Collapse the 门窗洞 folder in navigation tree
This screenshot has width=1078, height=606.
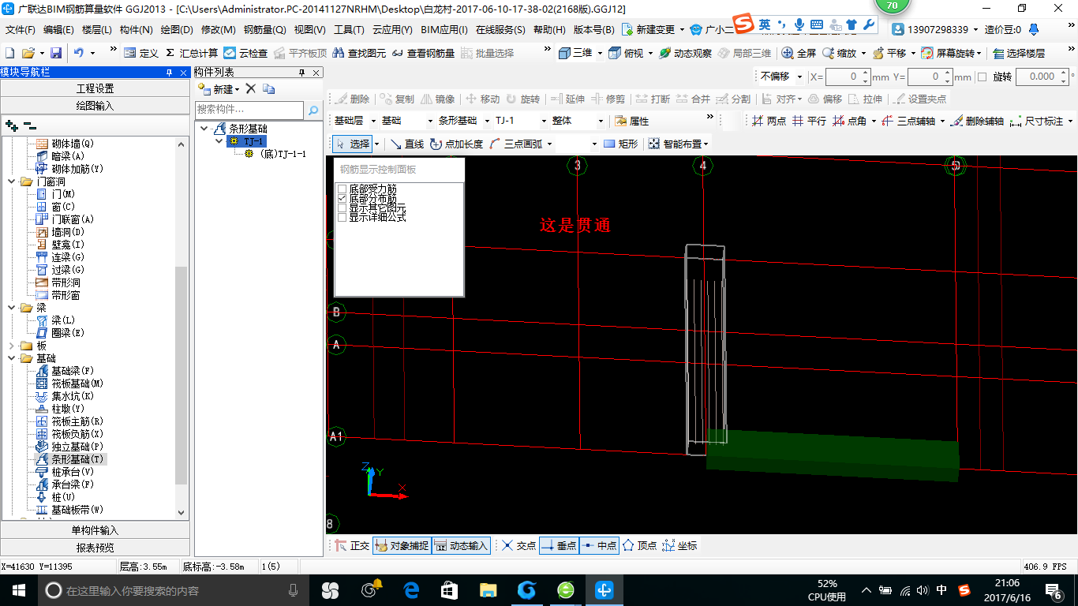click(x=11, y=181)
